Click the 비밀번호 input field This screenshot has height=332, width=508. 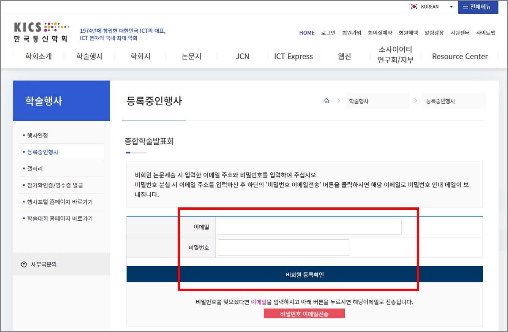283,248
